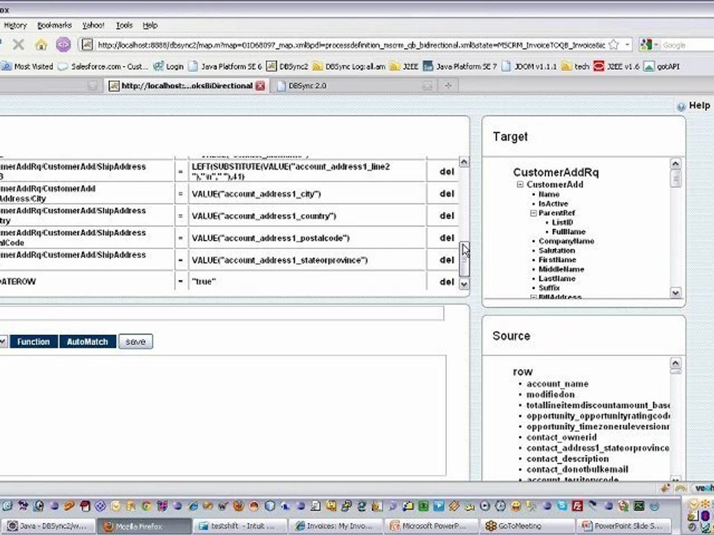The image size is (714, 535).
Task: Click mapping table scroll up arrow
Action: [463, 161]
